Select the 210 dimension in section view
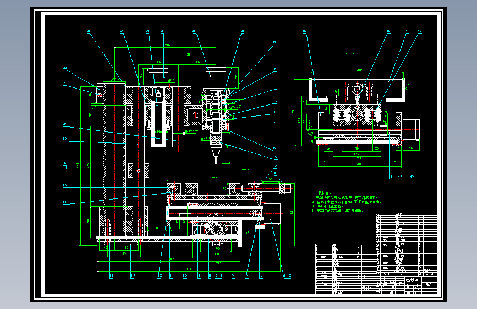Viewport: 477px width, 309px height. click(x=359, y=70)
